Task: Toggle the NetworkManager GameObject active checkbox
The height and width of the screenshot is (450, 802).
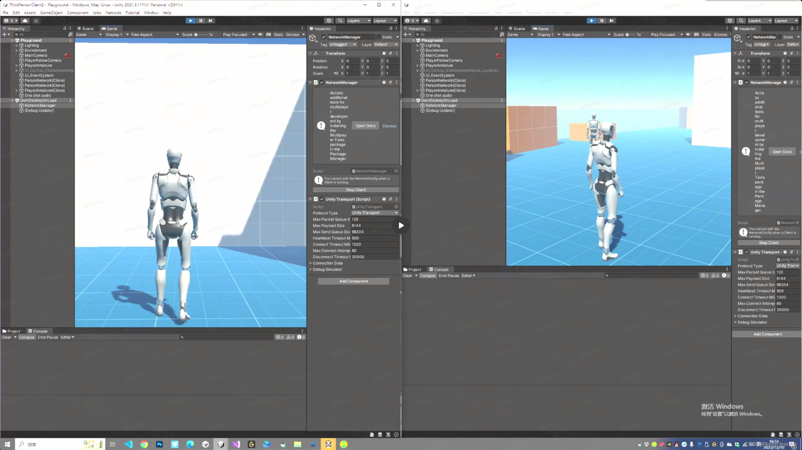Action: tap(324, 37)
